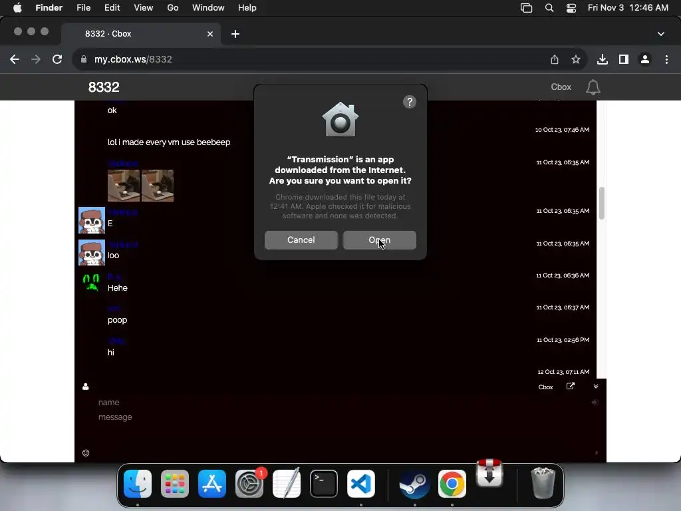Open App Store from the Dock
Viewport: 681px width, 511px height.
tap(212, 484)
